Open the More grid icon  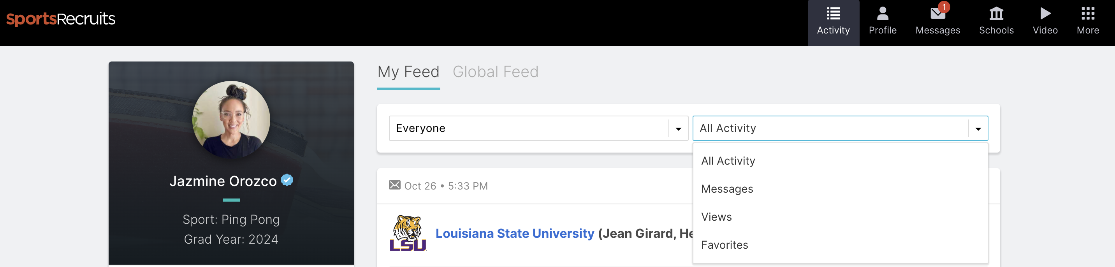click(x=1087, y=13)
